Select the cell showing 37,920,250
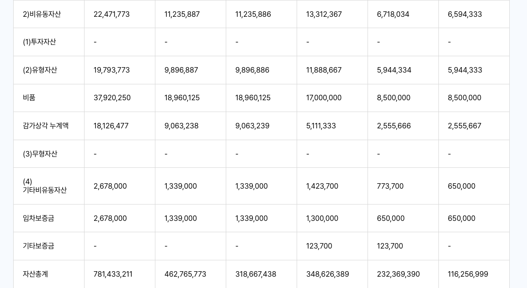The image size is (527, 288). pos(112,98)
